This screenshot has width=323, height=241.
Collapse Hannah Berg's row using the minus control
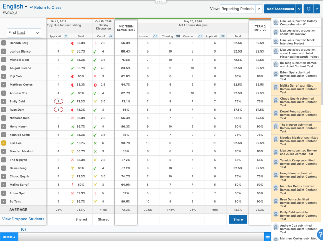click(4, 43)
